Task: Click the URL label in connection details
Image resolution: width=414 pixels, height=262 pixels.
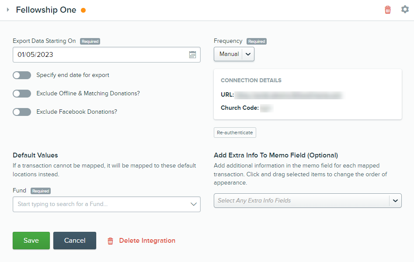Action: [227, 94]
